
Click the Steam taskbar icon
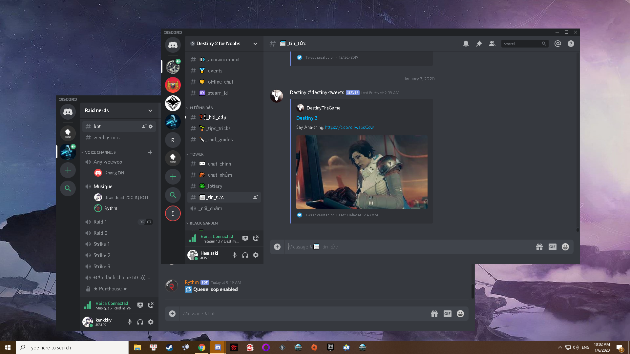pos(169,347)
